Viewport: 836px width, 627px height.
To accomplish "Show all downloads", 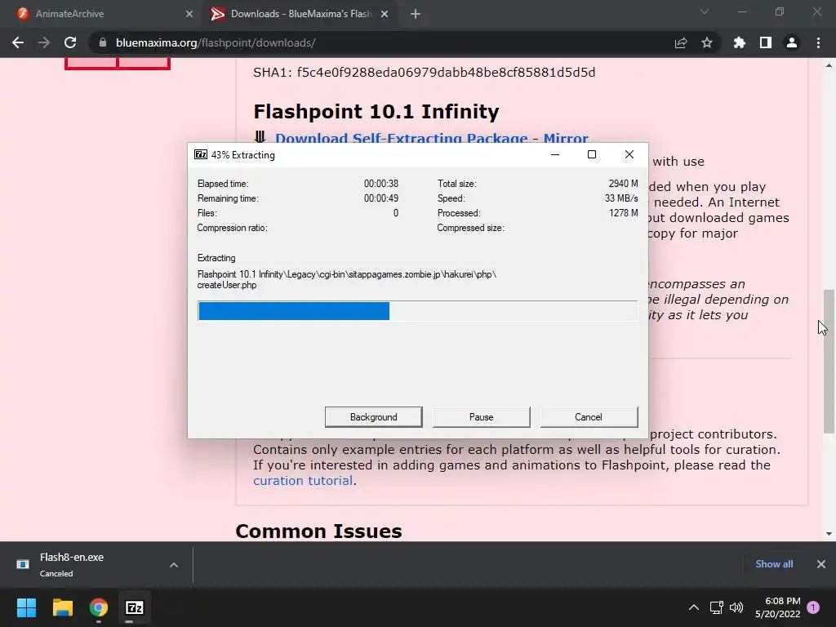I will pos(774,563).
